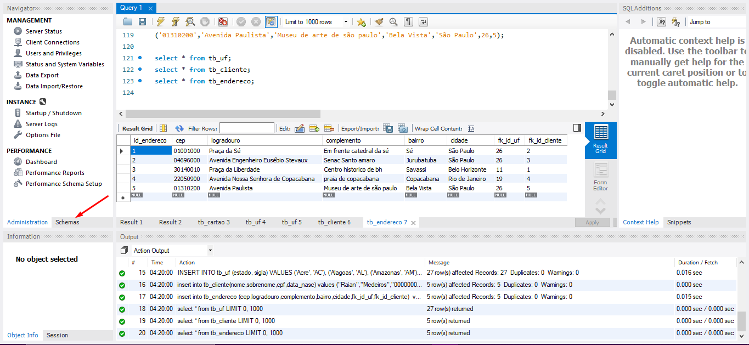This screenshot has width=749, height=345.
Task: Execute the SQL script with lightning icon
Action: 160,22
